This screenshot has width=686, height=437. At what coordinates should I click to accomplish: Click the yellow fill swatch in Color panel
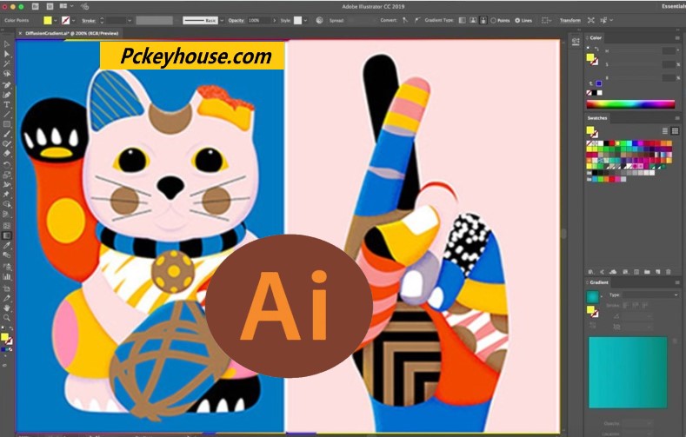pos(589,57)
